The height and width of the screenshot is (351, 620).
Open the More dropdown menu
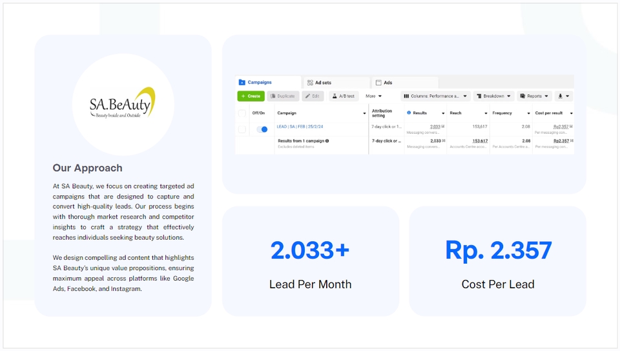[x=374, y=96]
